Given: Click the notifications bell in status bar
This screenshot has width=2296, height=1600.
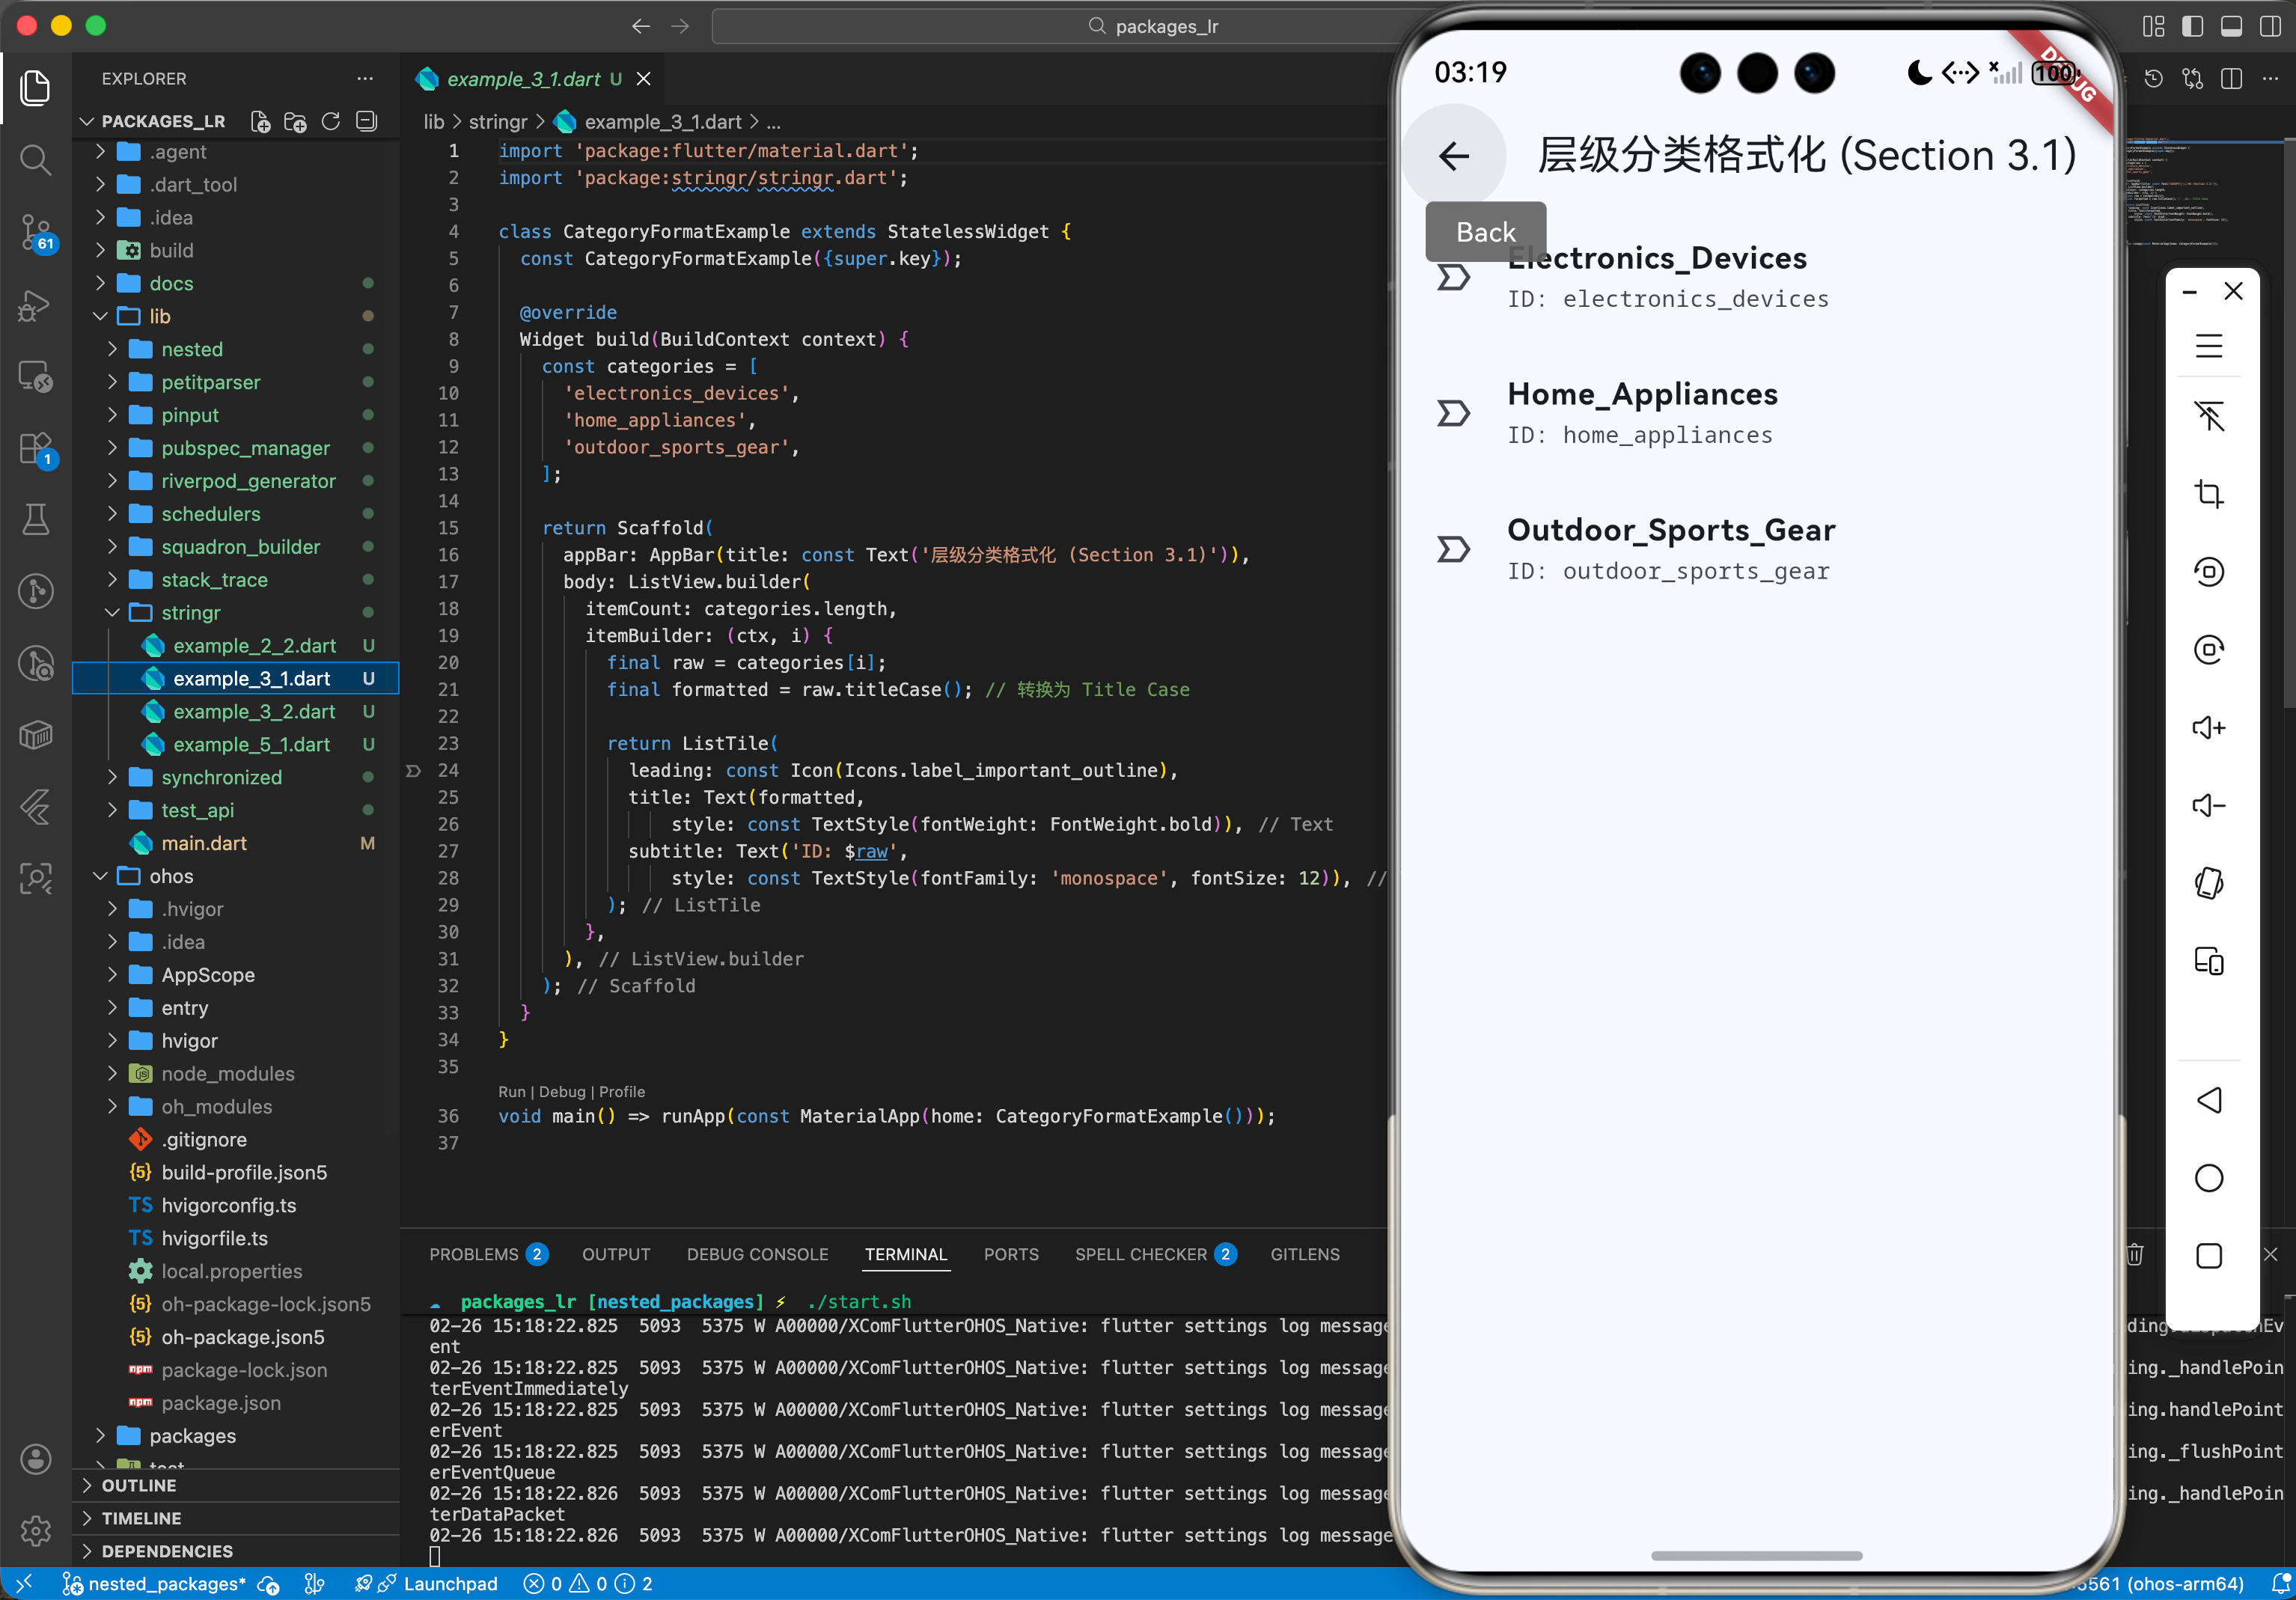Looking at the screenshot, I should pos(2281,1583).
